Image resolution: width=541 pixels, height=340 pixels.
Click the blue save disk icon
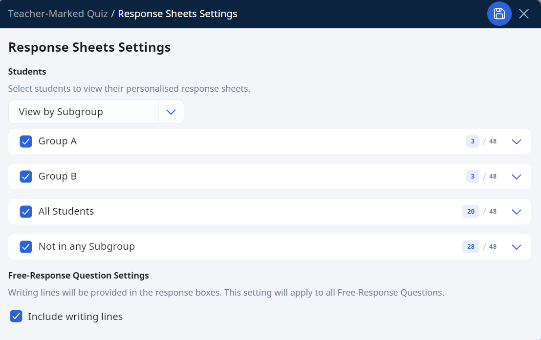(x=499, y=14)
